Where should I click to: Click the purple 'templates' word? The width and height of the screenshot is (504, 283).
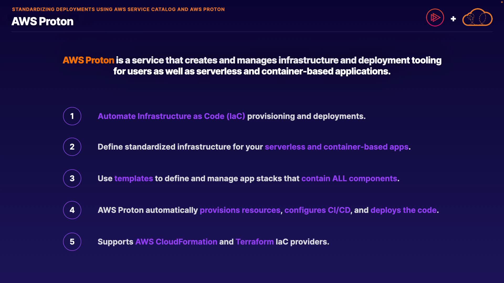pos(134,178)
